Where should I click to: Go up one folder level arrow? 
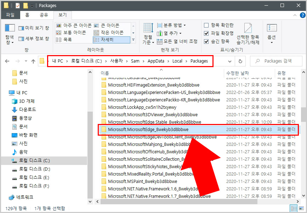[33, 61]
